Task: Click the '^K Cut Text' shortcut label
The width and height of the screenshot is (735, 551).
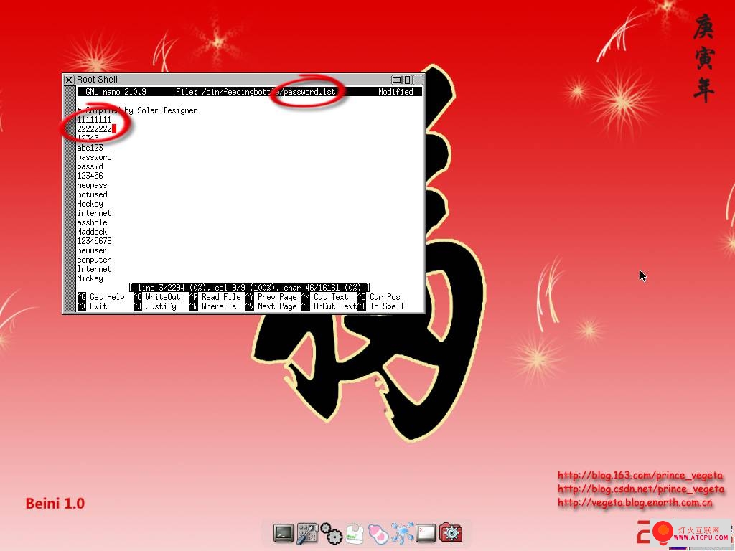Action: click(325, 296)
